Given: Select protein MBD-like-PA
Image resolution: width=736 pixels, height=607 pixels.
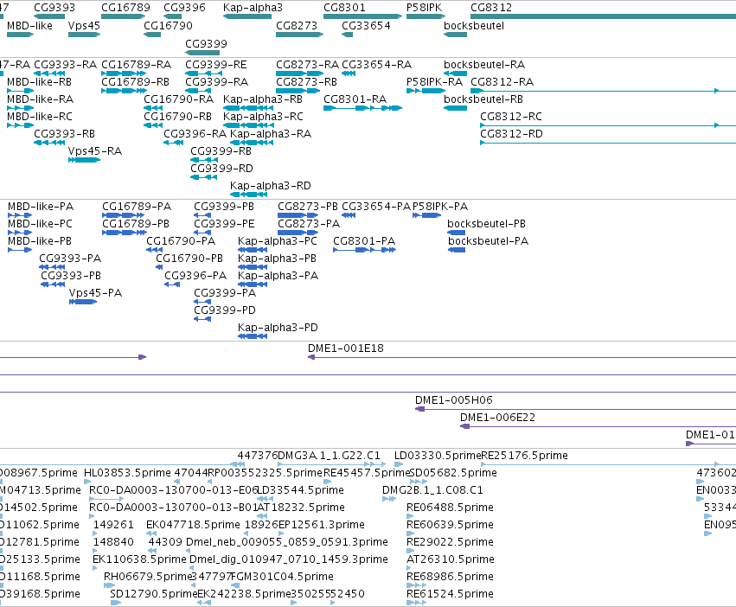Looking at the screenshot, I should 41,206.
